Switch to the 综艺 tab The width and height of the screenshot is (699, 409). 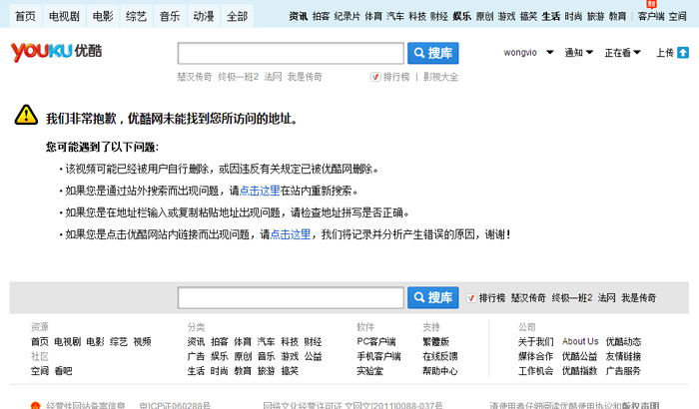coord(137,17)
